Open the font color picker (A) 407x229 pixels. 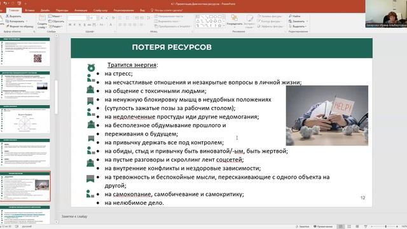click(111, 25)
